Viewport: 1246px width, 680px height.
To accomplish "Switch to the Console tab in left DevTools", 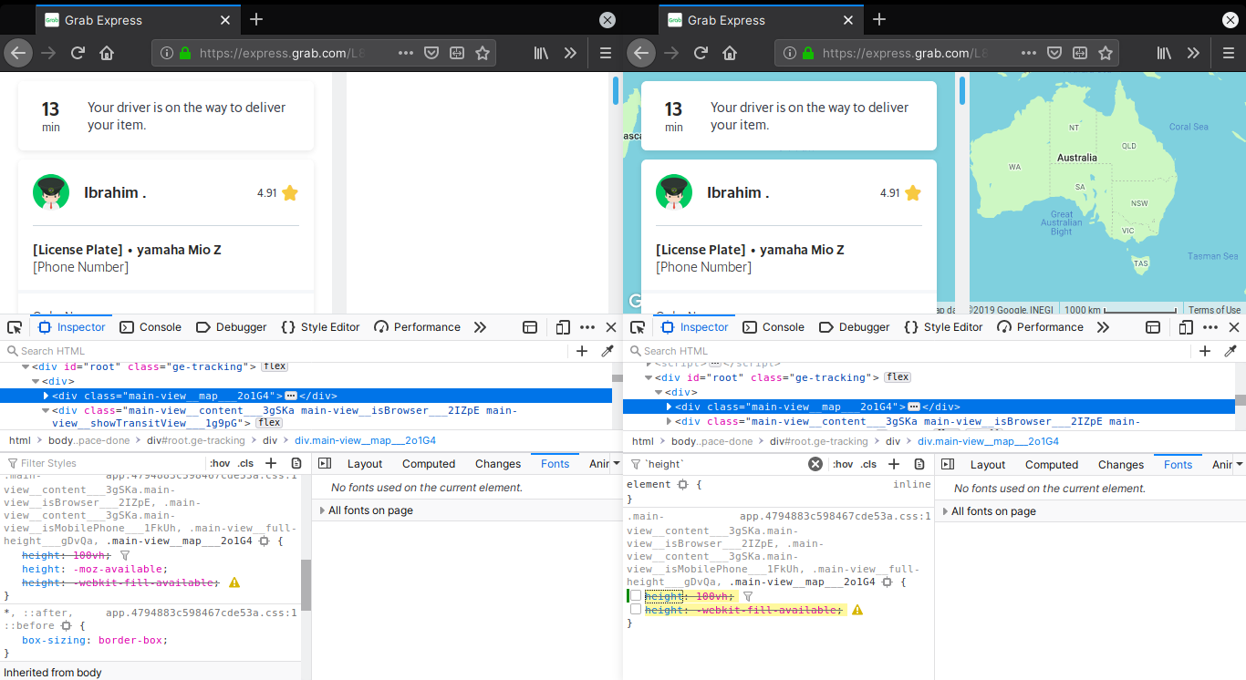I will [151, 327].
